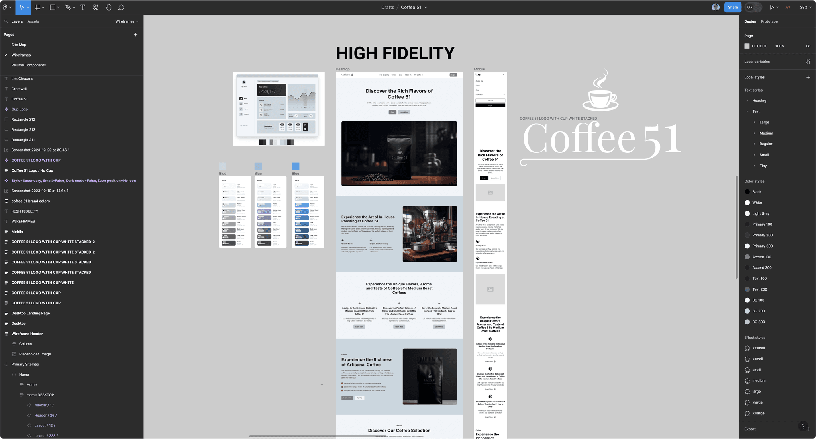The image size is (816, 439).
Task: Open Local variables settings icon
Action: 808,62
